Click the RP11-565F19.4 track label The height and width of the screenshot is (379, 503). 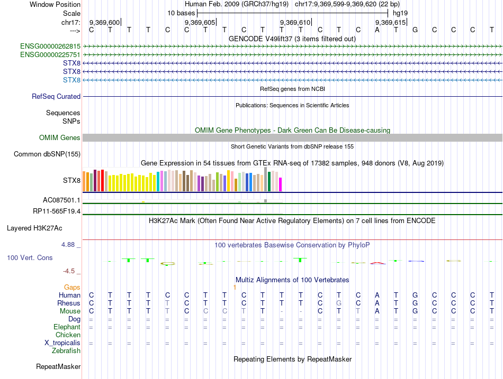pos(57,211)
